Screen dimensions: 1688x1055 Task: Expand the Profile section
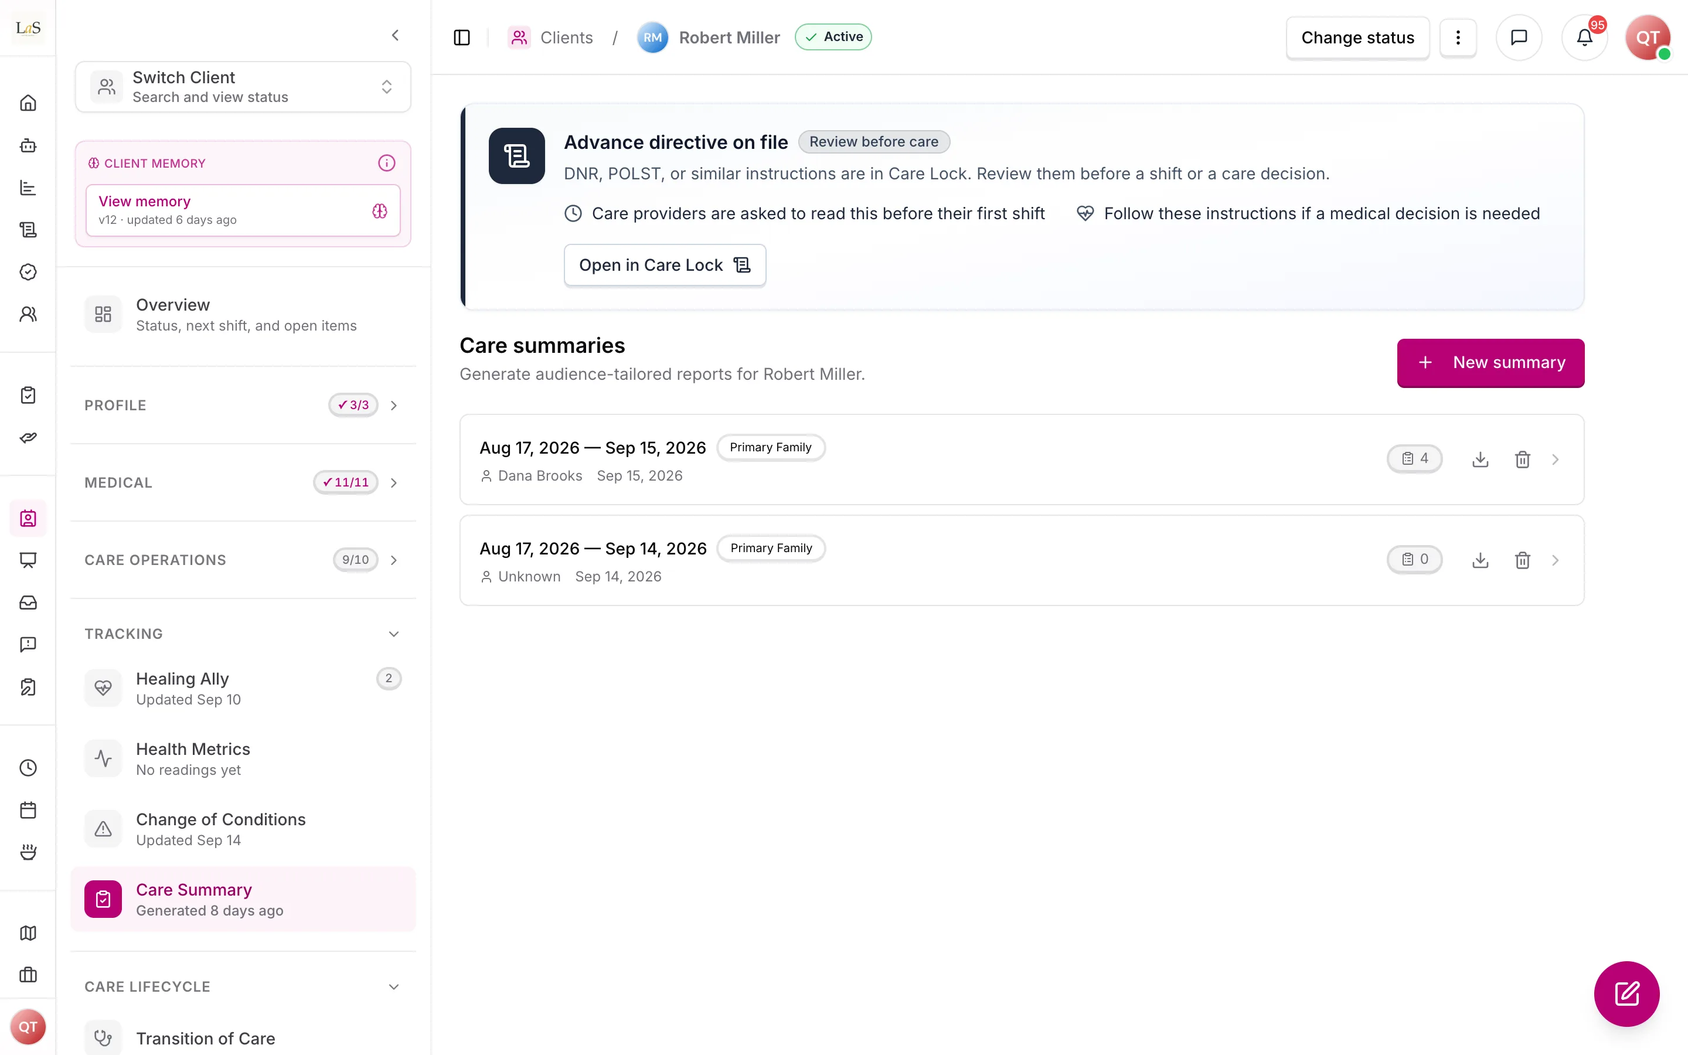point(243,406)
